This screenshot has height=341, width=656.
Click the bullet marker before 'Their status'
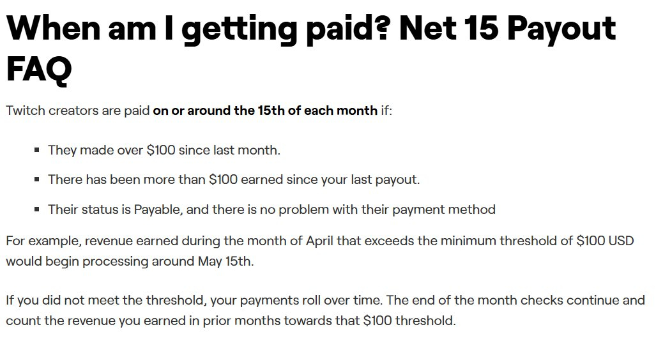click(37, 209)
